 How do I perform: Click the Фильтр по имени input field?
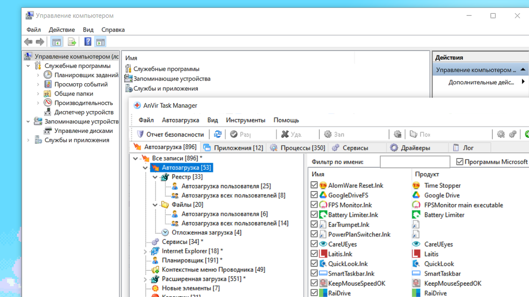point(415,162)
